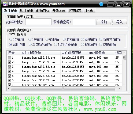
Task: Click fengxufaxin28@163.com cell
Action: tap(39, 71)
